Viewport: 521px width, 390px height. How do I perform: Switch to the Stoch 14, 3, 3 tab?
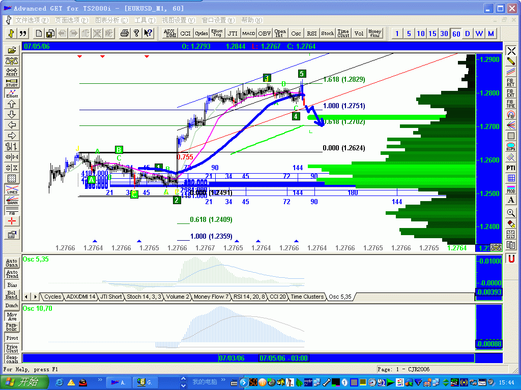(144, 297)
